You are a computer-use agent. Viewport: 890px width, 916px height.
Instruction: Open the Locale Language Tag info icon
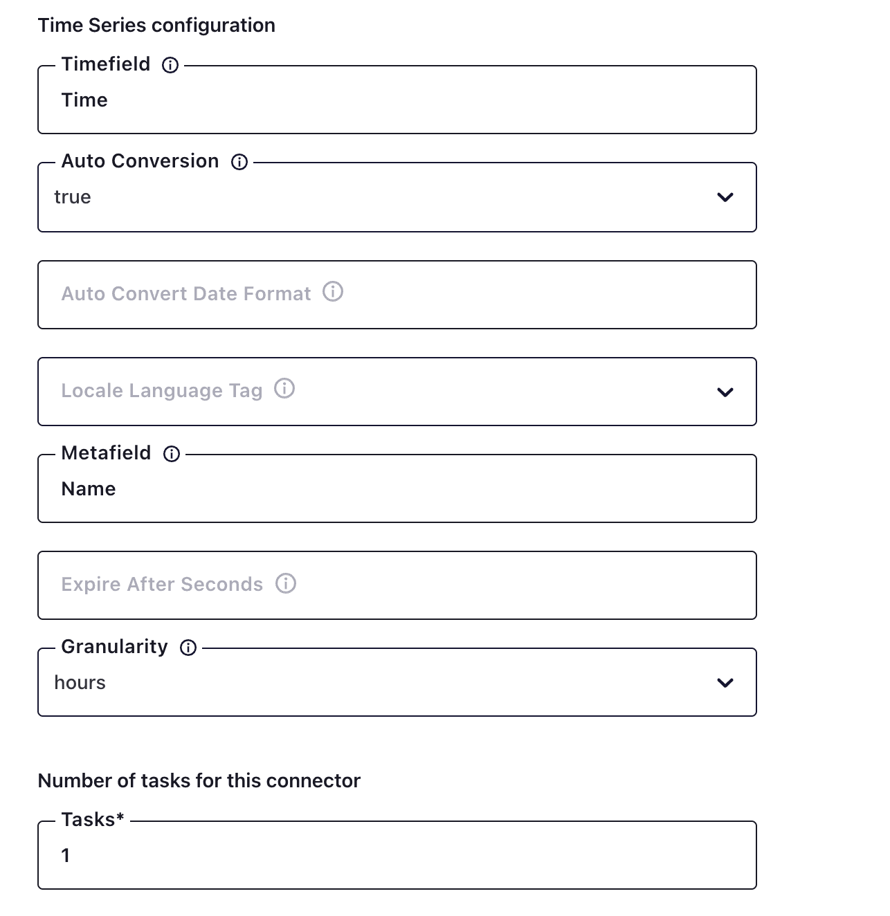(284, 389)
